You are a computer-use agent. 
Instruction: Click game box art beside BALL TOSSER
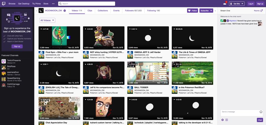click(130, 90)
